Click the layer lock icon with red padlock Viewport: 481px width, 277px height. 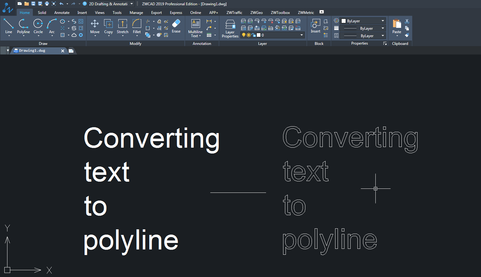tap(271, 21)
